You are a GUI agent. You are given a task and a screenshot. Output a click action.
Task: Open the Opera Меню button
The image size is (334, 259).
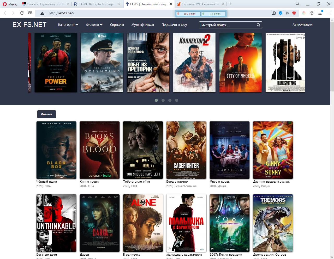(10, 4)
